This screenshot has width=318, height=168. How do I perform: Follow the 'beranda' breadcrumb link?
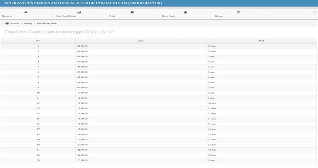point(15,24)
